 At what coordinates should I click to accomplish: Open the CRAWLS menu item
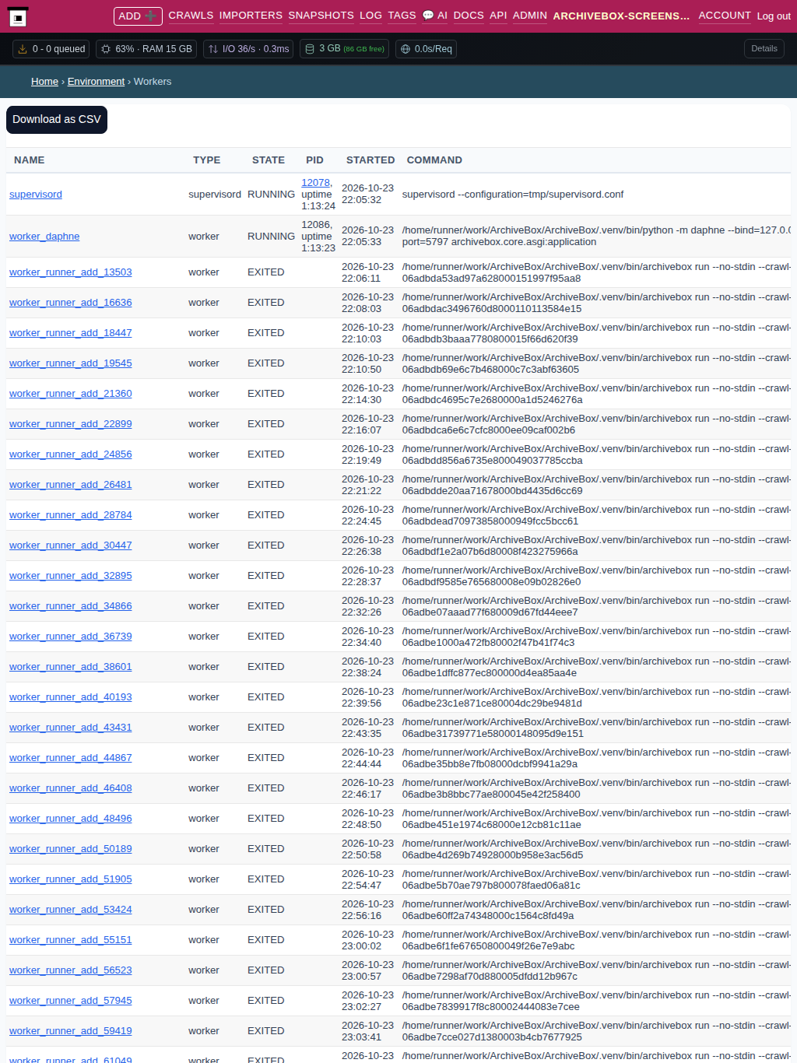click(191, 16)
